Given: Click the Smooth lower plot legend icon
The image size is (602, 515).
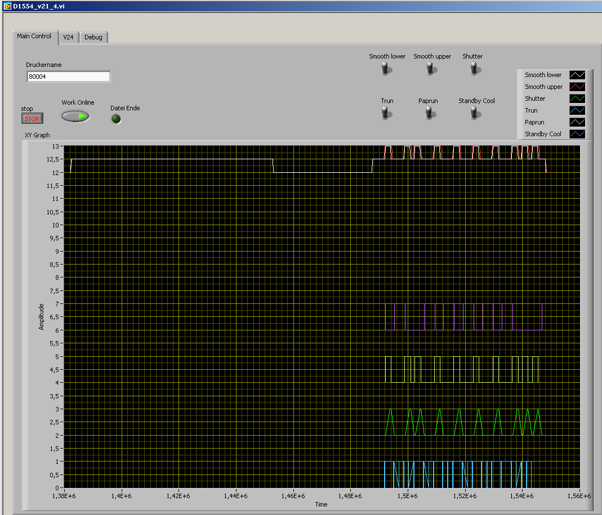Looking at the screenshot, I should click(577, 75).
